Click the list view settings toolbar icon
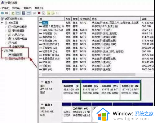Viewport: 155px width, 123px height. coord(58,13)
